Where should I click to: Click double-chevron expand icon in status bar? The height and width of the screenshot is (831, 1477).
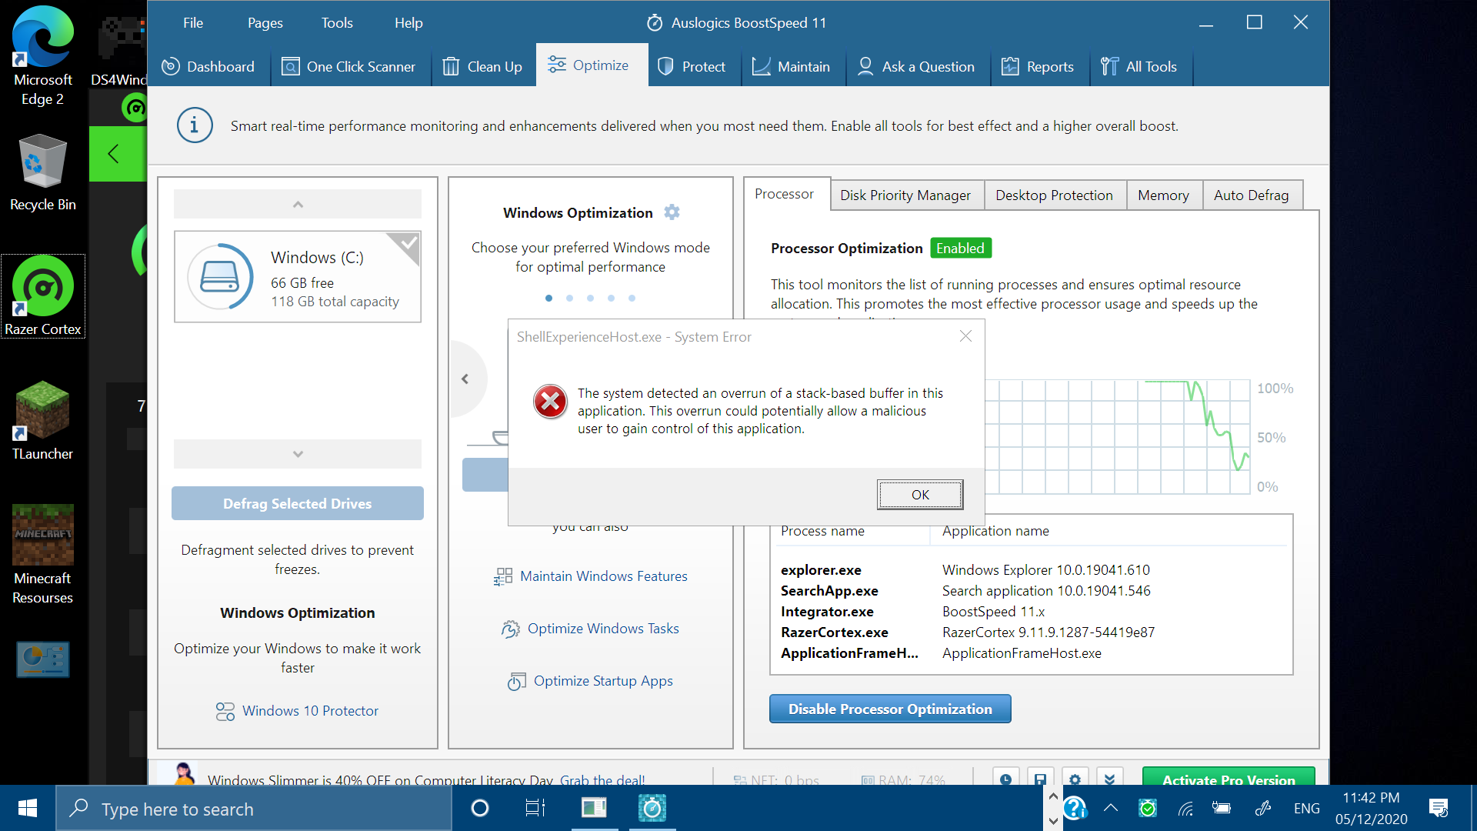click(x=1109, y=776)
